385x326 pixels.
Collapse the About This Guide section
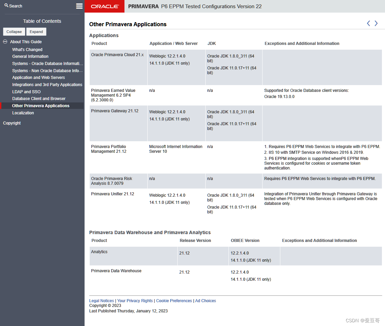[5, 42]
